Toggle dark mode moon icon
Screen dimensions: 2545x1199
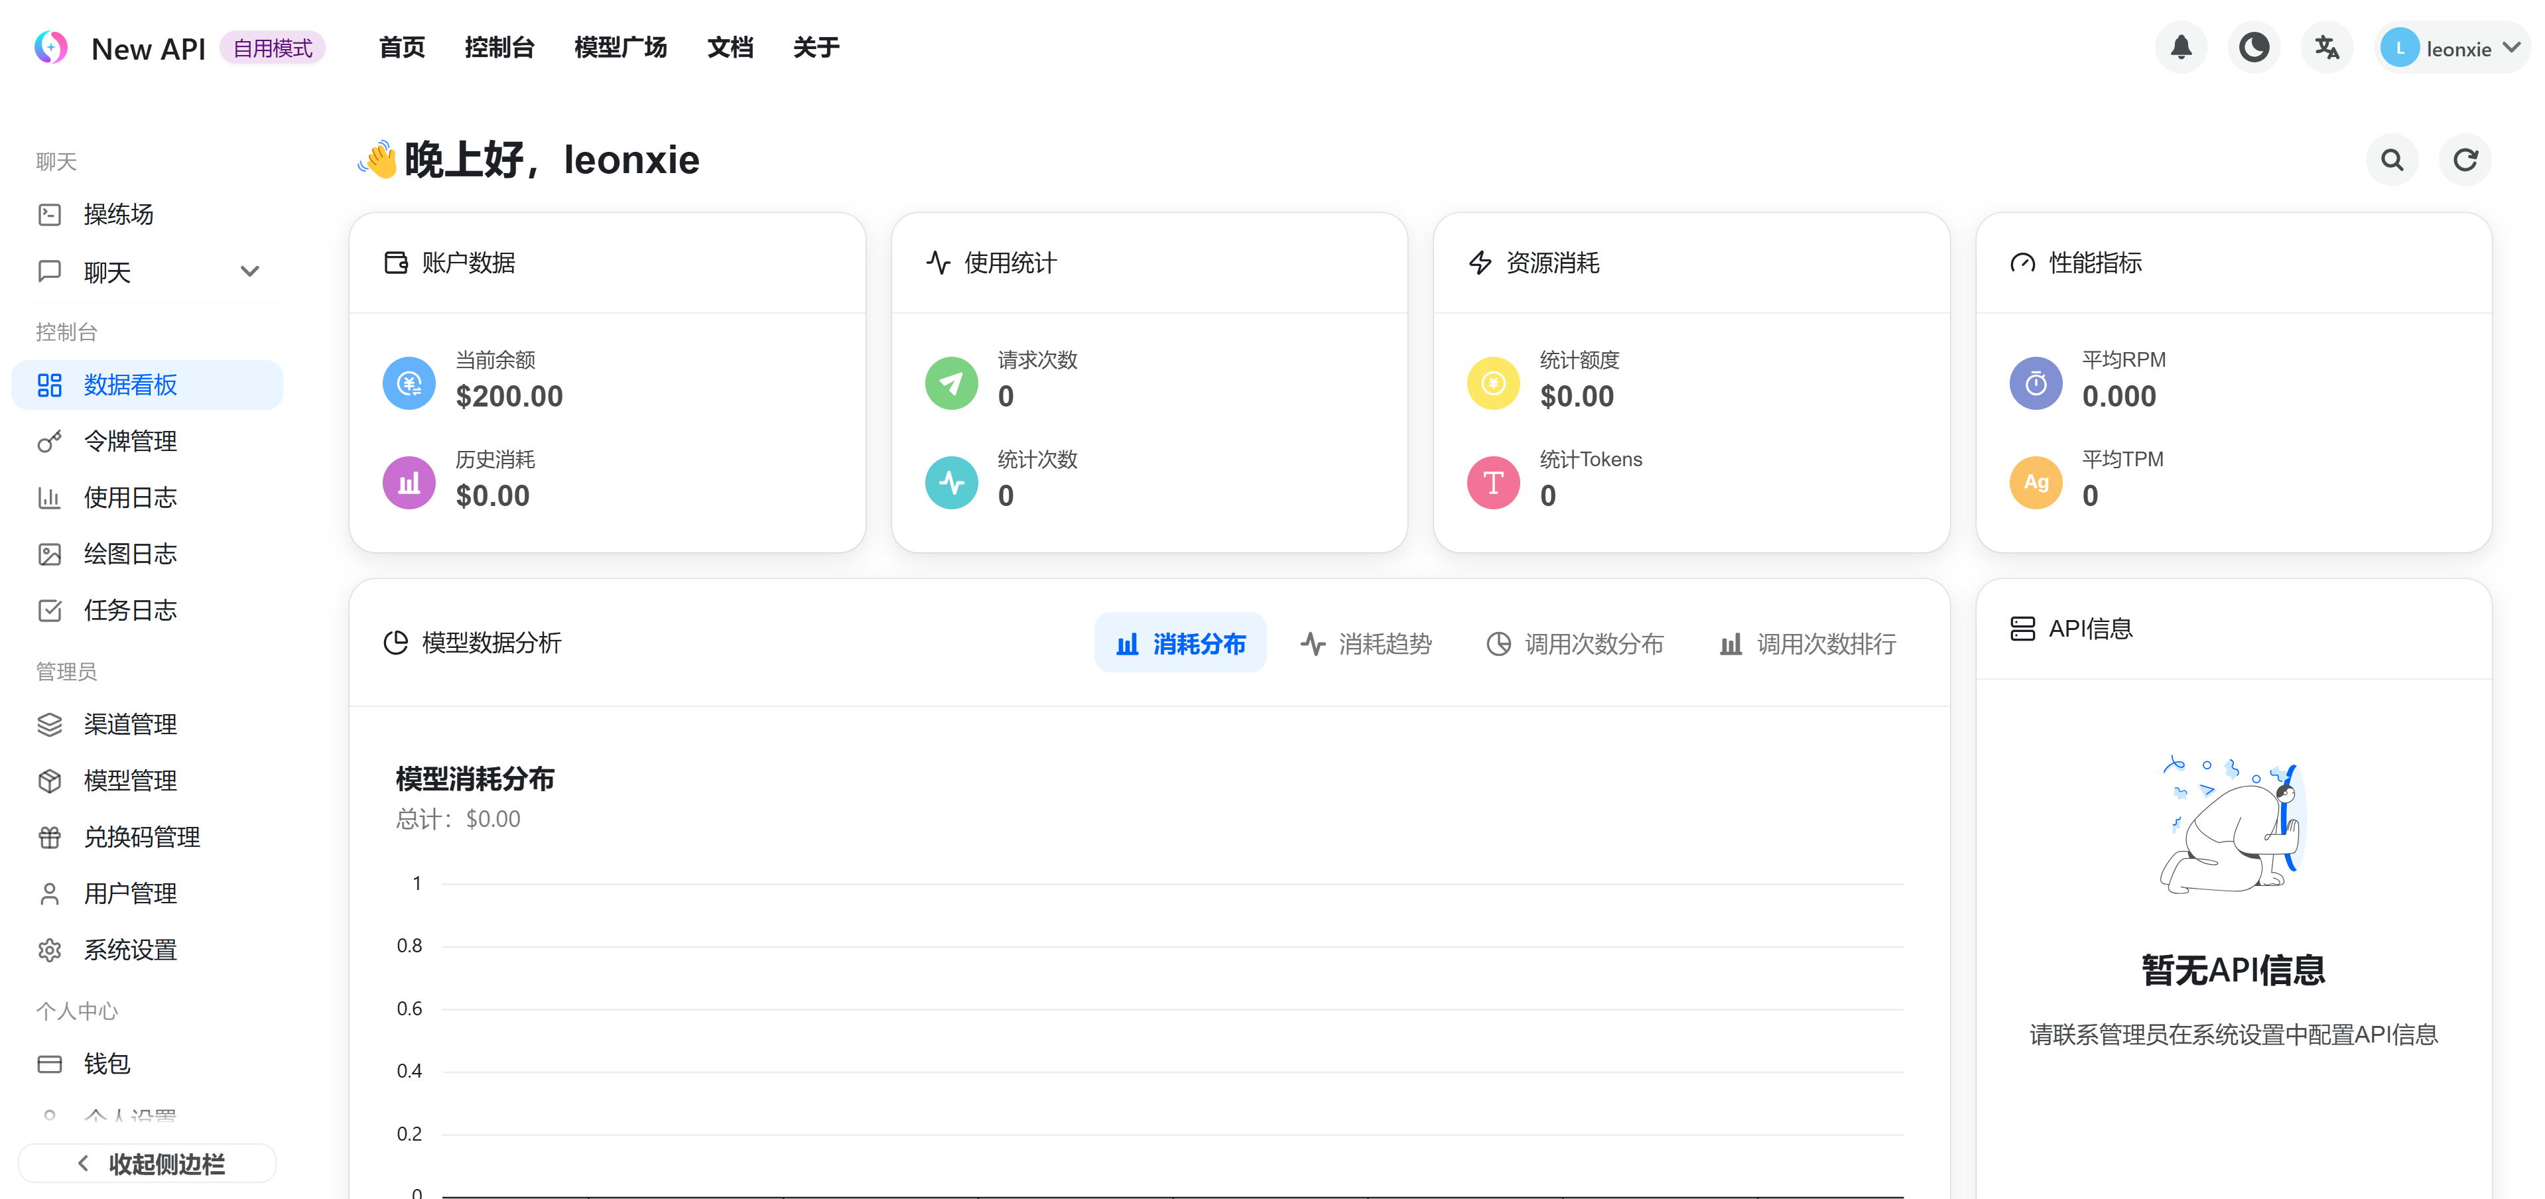point(2254,47)
